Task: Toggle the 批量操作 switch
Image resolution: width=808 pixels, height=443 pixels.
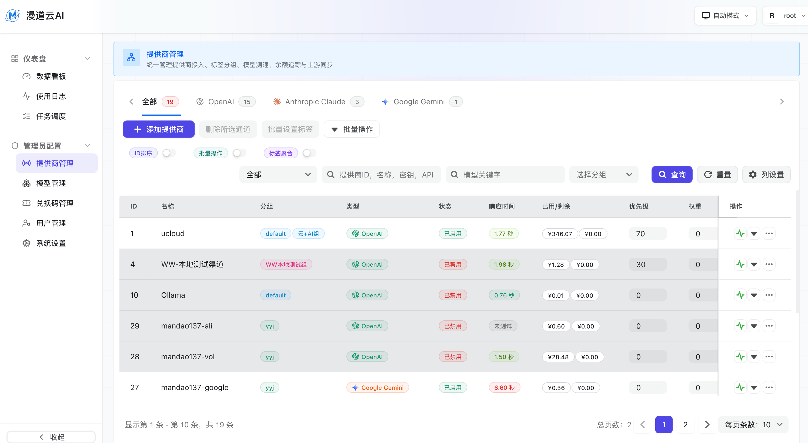Action: [x=239, y=153]
